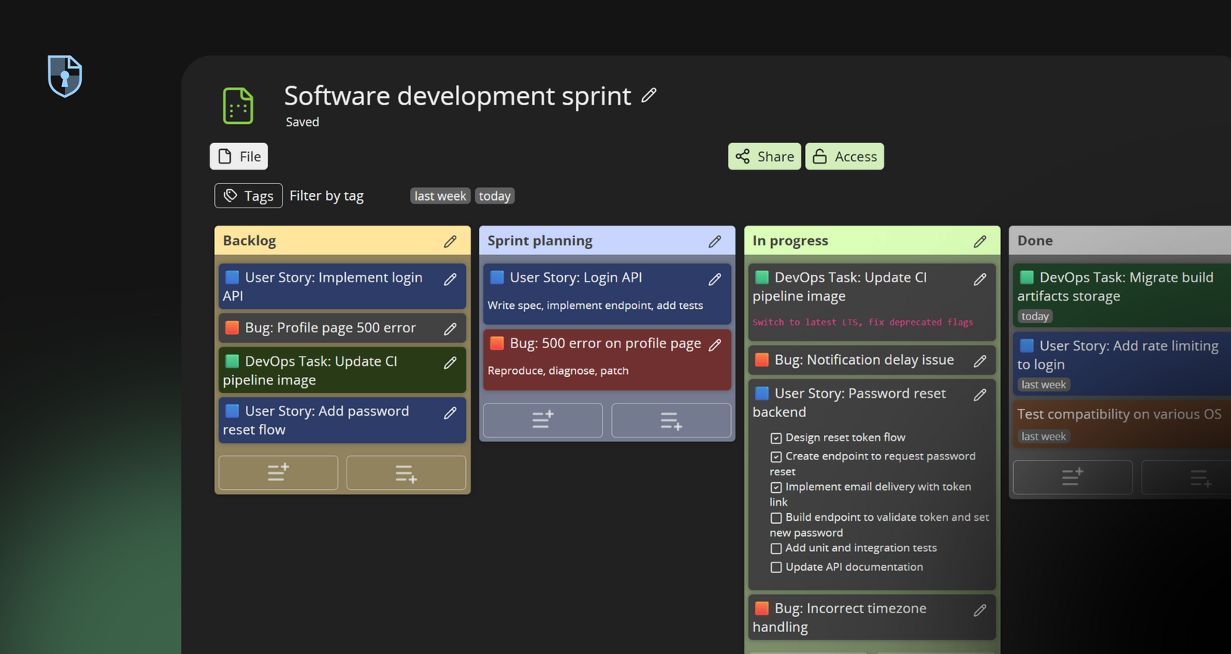Add card to top of Backlog
The image size is (1231, 654).
pyautogui.click(x=278, y=472)
